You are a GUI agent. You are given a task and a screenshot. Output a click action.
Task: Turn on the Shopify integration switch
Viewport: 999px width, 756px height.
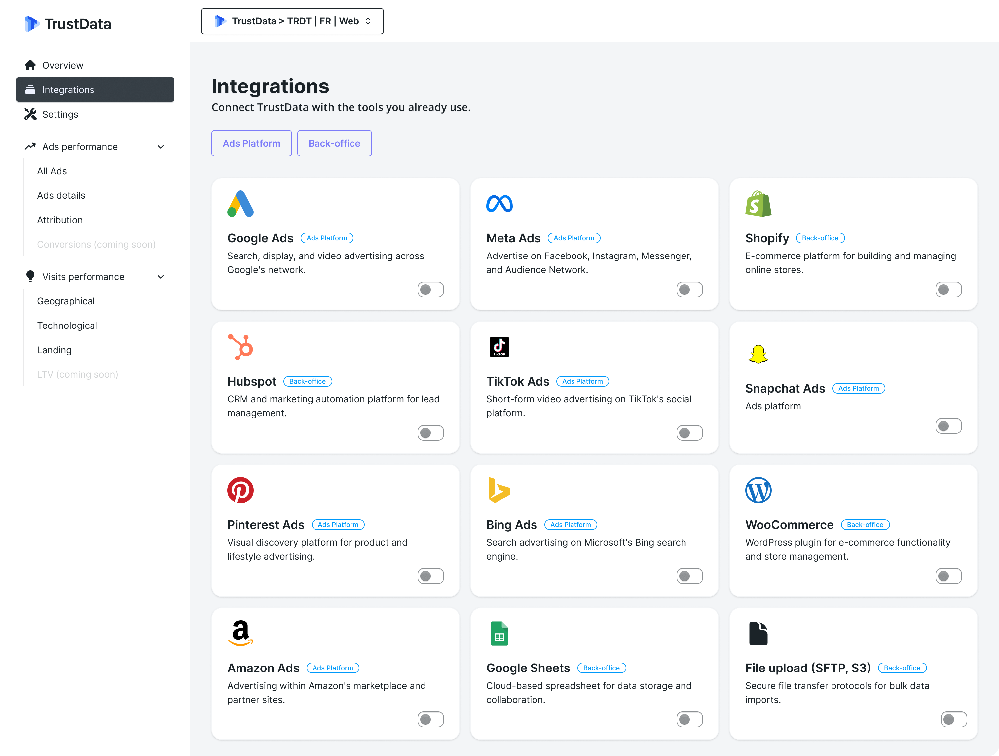pyautogui.click(x=948, y=289)
